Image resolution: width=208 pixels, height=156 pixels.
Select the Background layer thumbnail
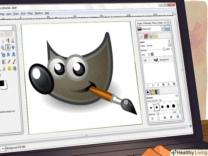pyautogui.click(x=156, y=60)
